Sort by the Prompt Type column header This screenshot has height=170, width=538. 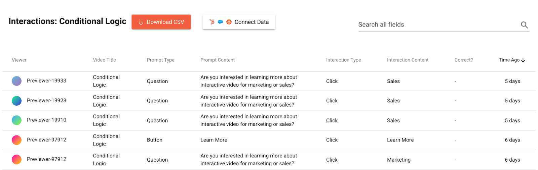[x=160, y=60]
